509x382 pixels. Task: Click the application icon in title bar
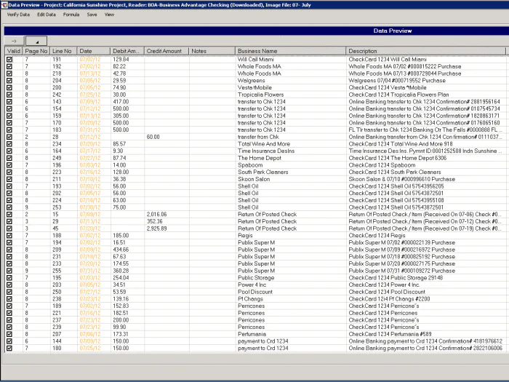click(x=4, y=4)
